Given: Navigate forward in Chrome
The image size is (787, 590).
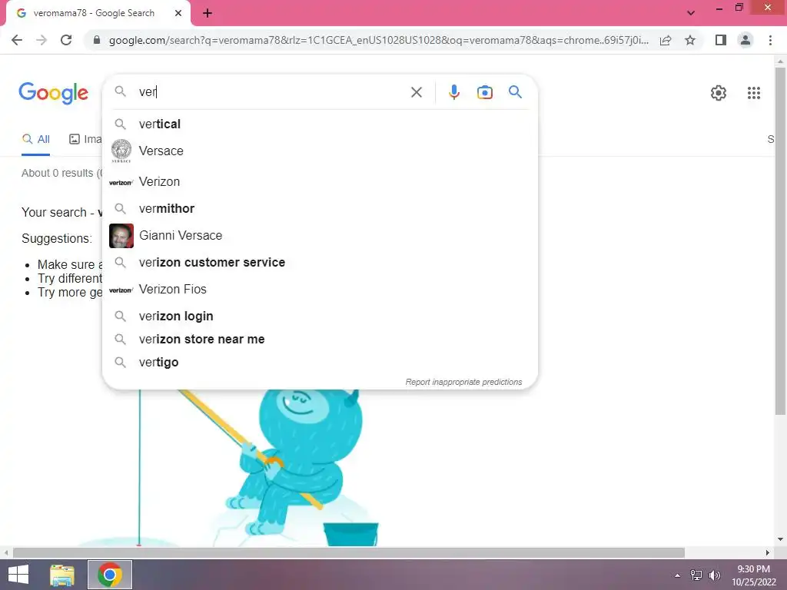Looking at the screenshot, I should [x=42, y=40].
